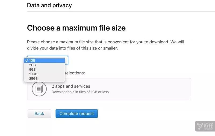Click the apps and services summary card
The image size is (215, 136).
pyautogui.click(x=148, y=89)
